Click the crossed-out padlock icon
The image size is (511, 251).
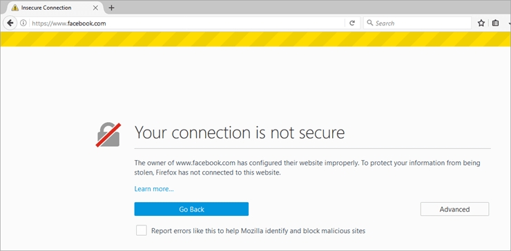pyautogui.click(x=108, y=134)
